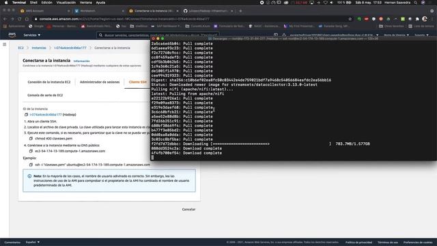
Task: Switch to Administrador de sesiones tab
Action: click(x=100, y=82)
